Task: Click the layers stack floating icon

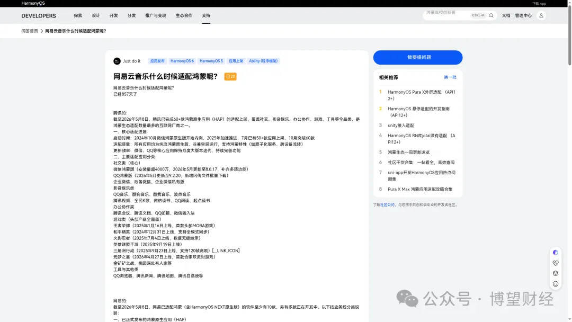Action: point(555,273)
